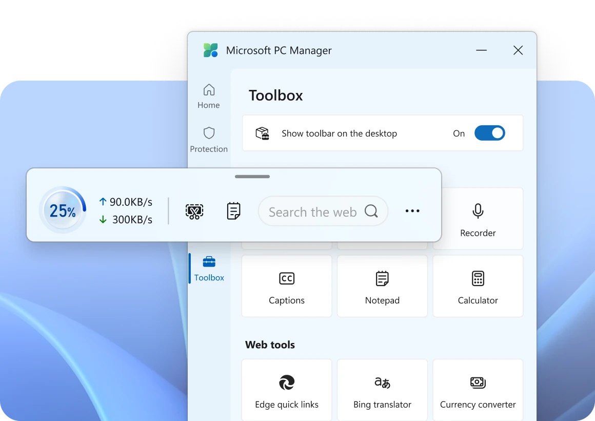The width and height of the screenshot is (595, 421).
Task: Open Edge quick links
Action: (287, 390)
